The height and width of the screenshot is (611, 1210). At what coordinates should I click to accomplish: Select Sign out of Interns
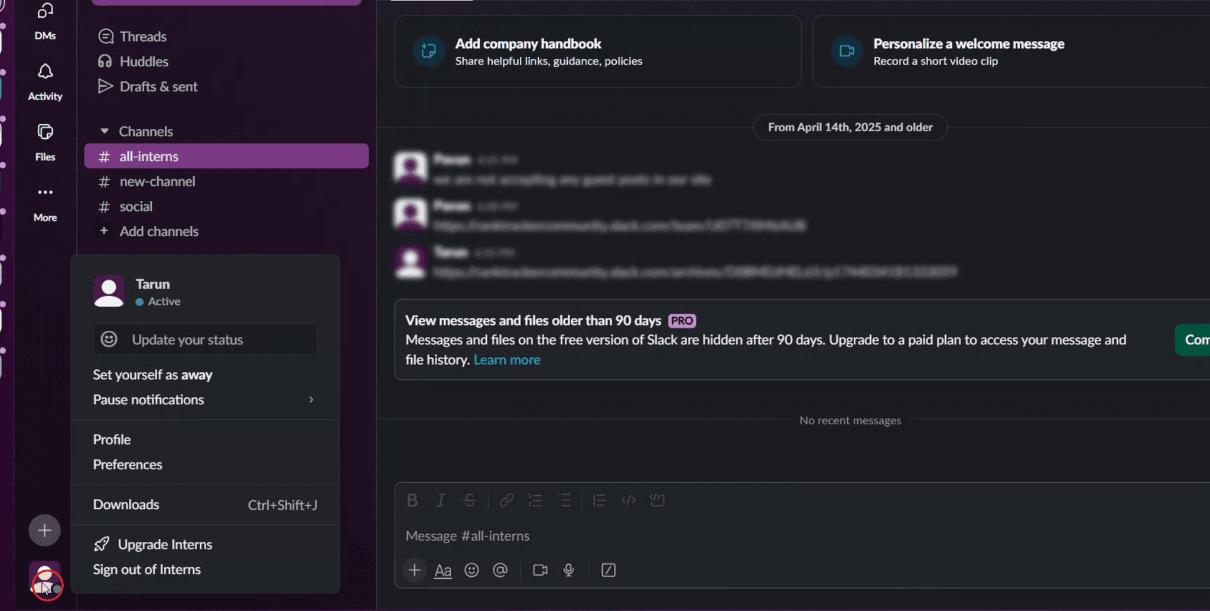coord(147,569)
